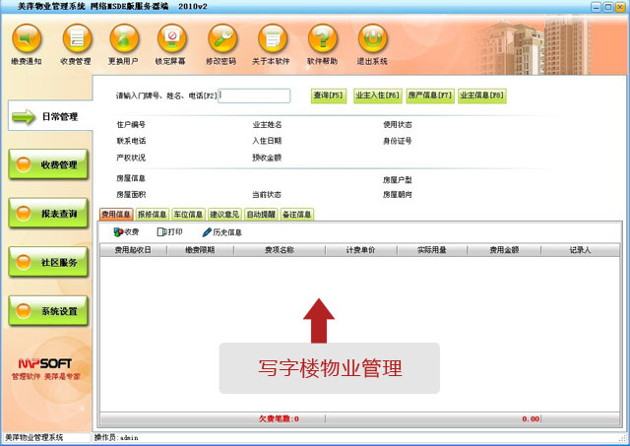Click the door number search input field
Image resolution: width=630 pixels, height=446 pixels.
[x=255, y=96]
